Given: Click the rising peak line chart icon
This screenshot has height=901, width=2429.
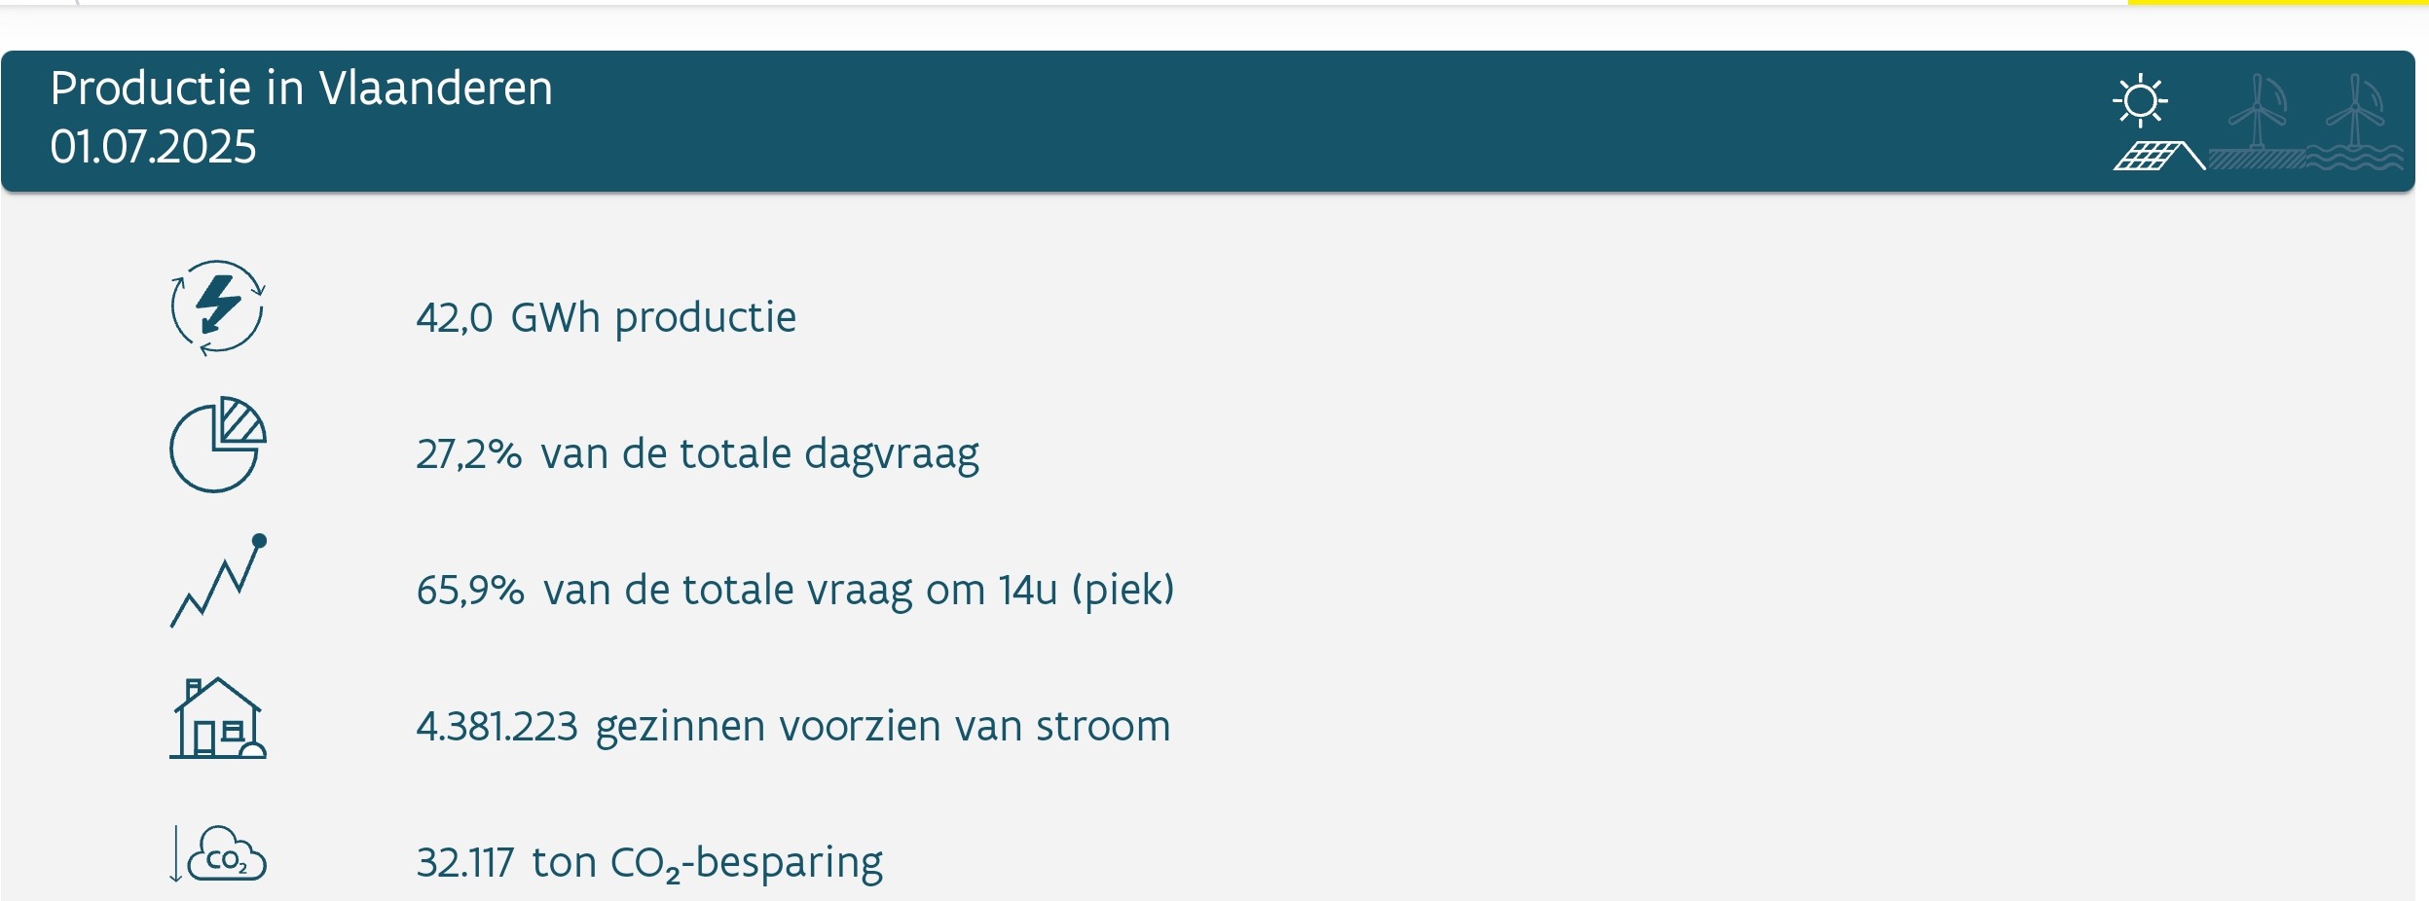Looking at the screenshot, I should click(218, 580).
